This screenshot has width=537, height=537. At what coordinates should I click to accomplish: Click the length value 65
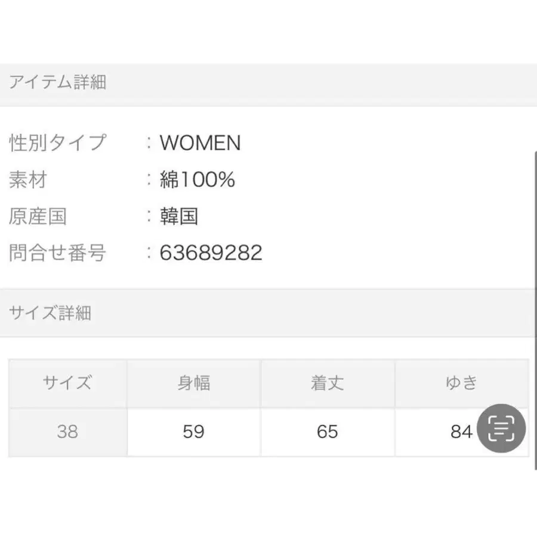point(328,431)
